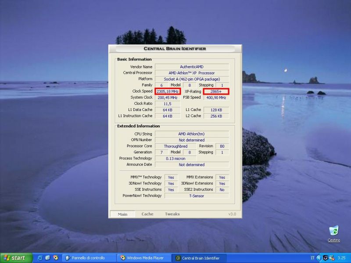Screen dimensions: 351x263
Task: Click the CPU String AMD Athlon(tm) field
Action: tap(192, 134)
